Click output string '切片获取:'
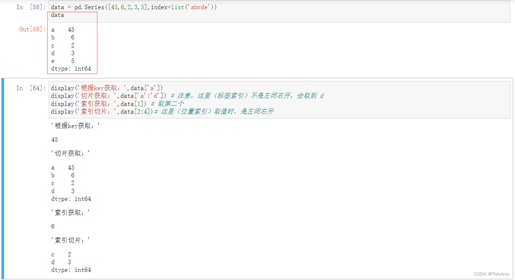Viewport: 515px width, 280px height. (71, 153)
